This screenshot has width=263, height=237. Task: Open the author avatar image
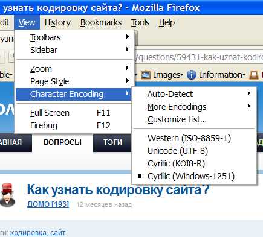tap(7, 195)
